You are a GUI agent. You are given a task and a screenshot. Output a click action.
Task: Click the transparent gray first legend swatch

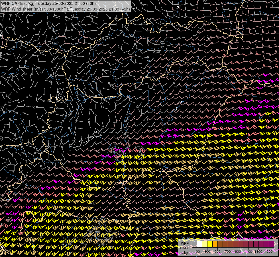[x=194, y=244]
